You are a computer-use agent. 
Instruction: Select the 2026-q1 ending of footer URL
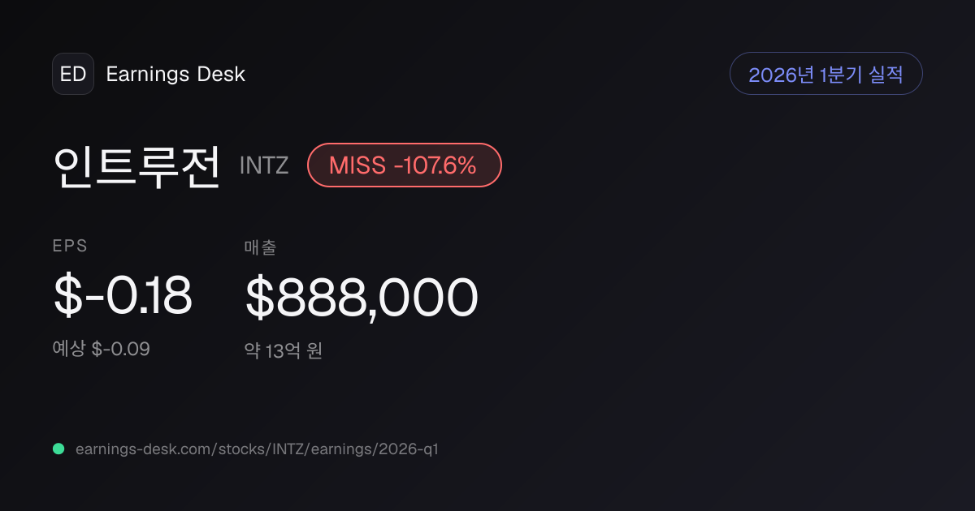pos(408,449)
